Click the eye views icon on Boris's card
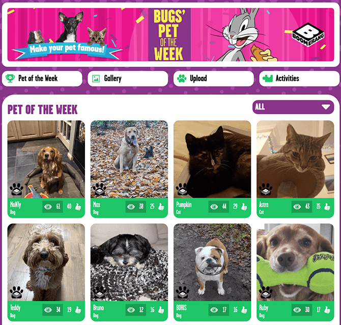 pos(214,310)
